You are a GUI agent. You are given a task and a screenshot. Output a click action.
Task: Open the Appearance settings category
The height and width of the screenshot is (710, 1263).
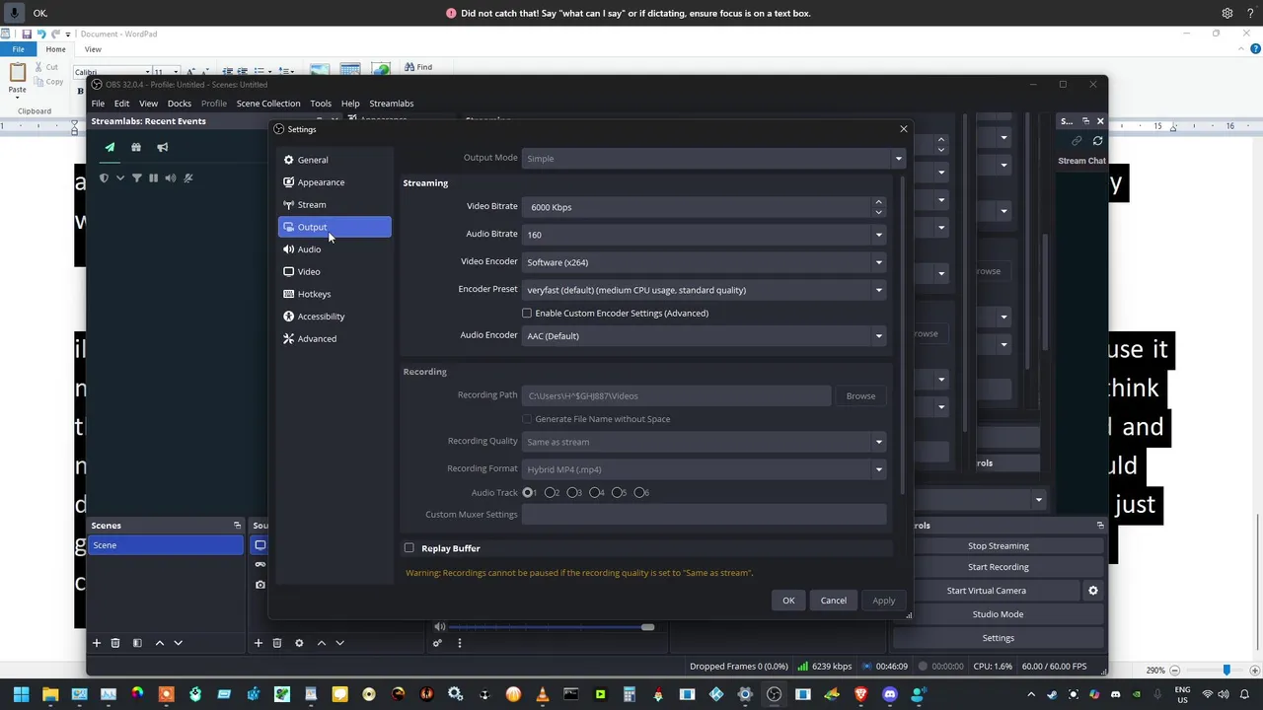tap(334, 182)
